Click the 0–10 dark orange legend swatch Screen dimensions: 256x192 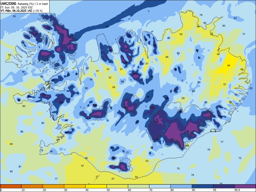click(11, 186)
